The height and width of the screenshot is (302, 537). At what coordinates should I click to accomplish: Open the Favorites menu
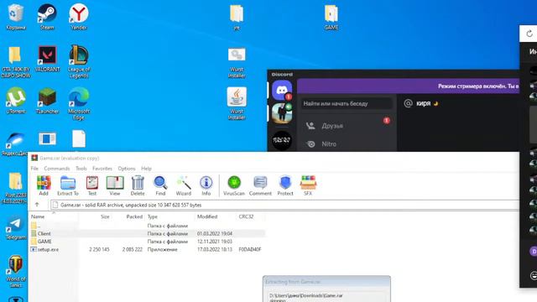(102, 169)
